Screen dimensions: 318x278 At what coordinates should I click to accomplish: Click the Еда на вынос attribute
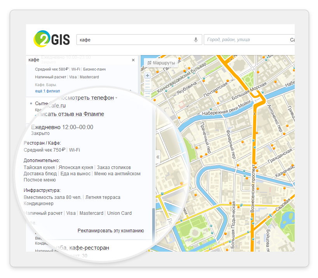[75, 174]
